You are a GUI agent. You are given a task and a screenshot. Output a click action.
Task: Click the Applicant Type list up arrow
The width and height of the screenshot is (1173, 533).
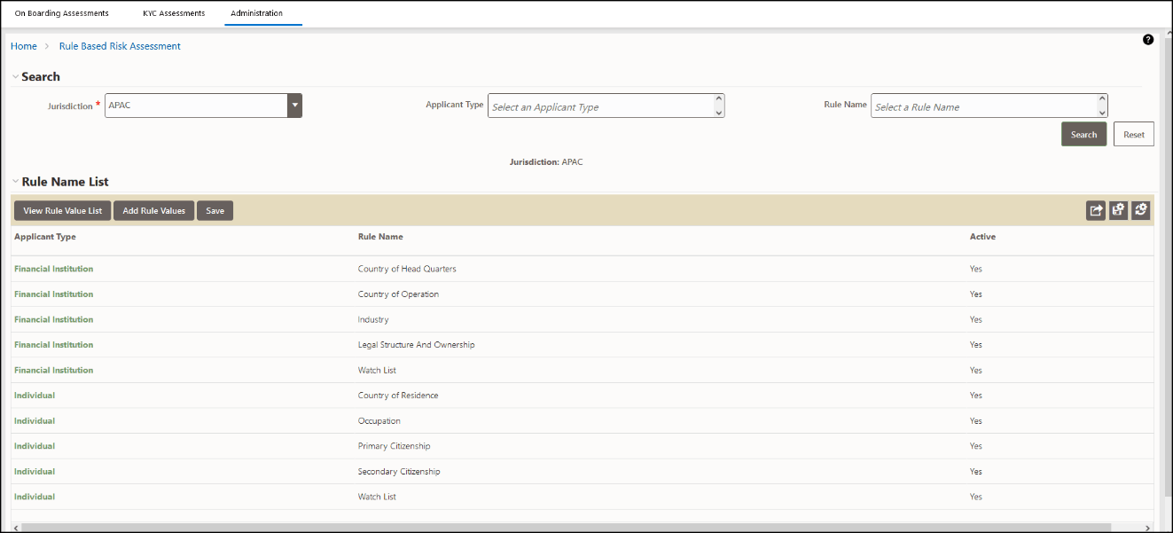click(x=719, y=99)
